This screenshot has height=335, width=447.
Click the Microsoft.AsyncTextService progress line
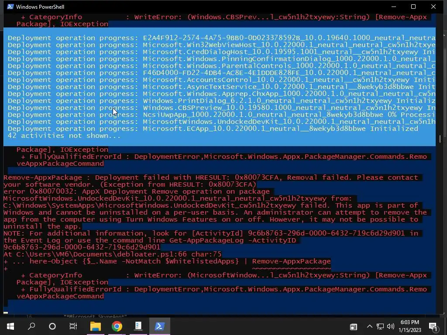pos(221,87)
